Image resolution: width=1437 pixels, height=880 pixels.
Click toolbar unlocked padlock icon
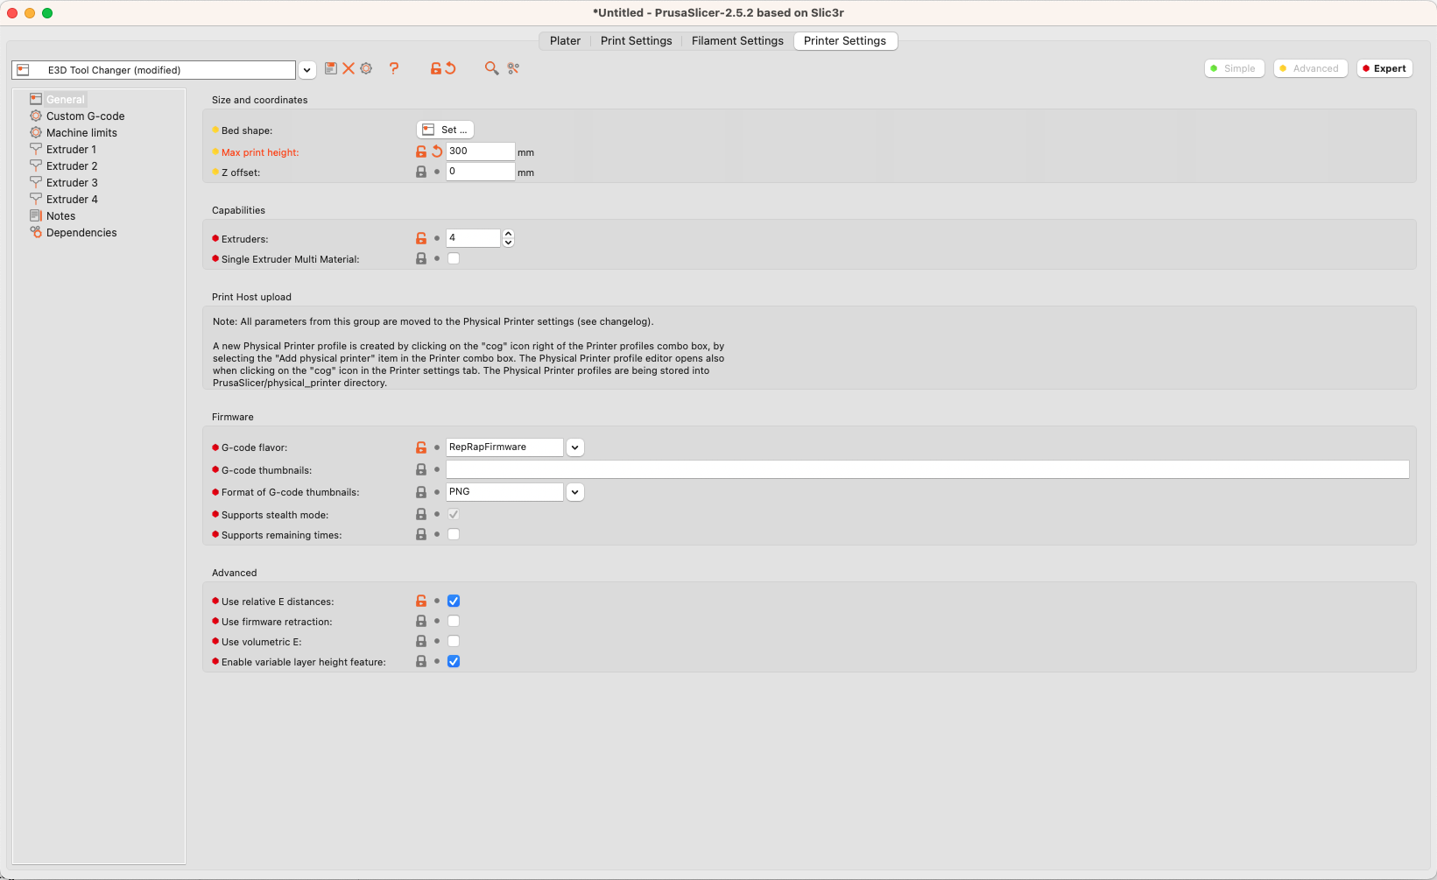point(435,68)
